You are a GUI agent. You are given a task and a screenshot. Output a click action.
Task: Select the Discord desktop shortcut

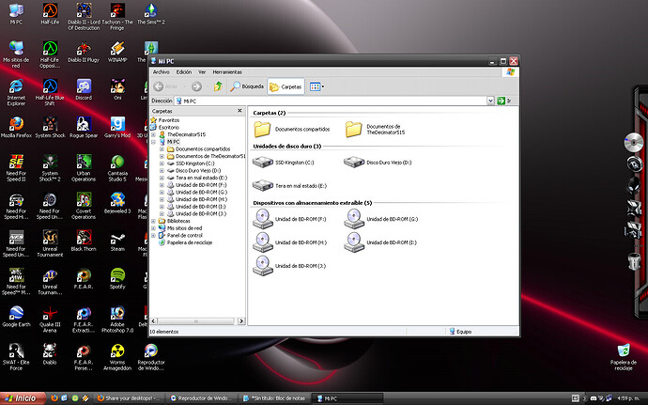[84, 85]
